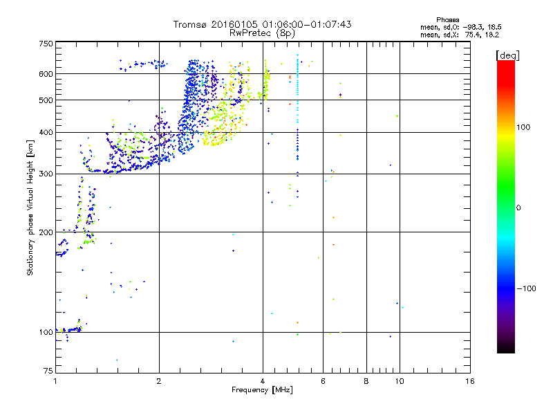Click the x-axis tick label '2'

click(x=159, y=381)
